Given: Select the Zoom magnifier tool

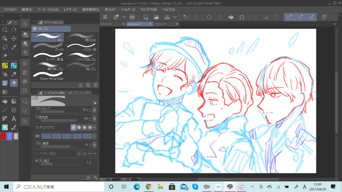Looking at the screenshot, I should (x=5, y=30).
